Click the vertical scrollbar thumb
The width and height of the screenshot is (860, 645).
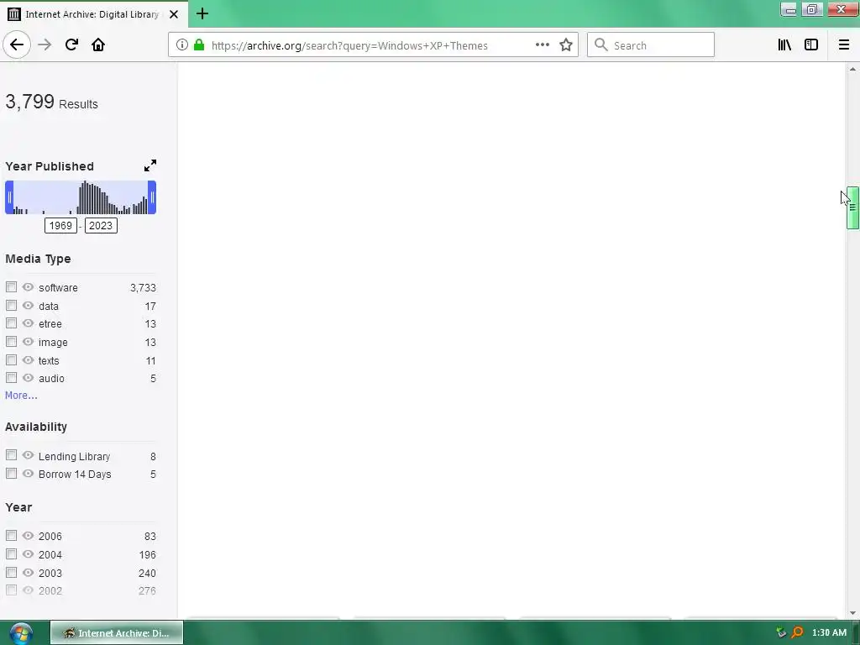pos(853,208)
